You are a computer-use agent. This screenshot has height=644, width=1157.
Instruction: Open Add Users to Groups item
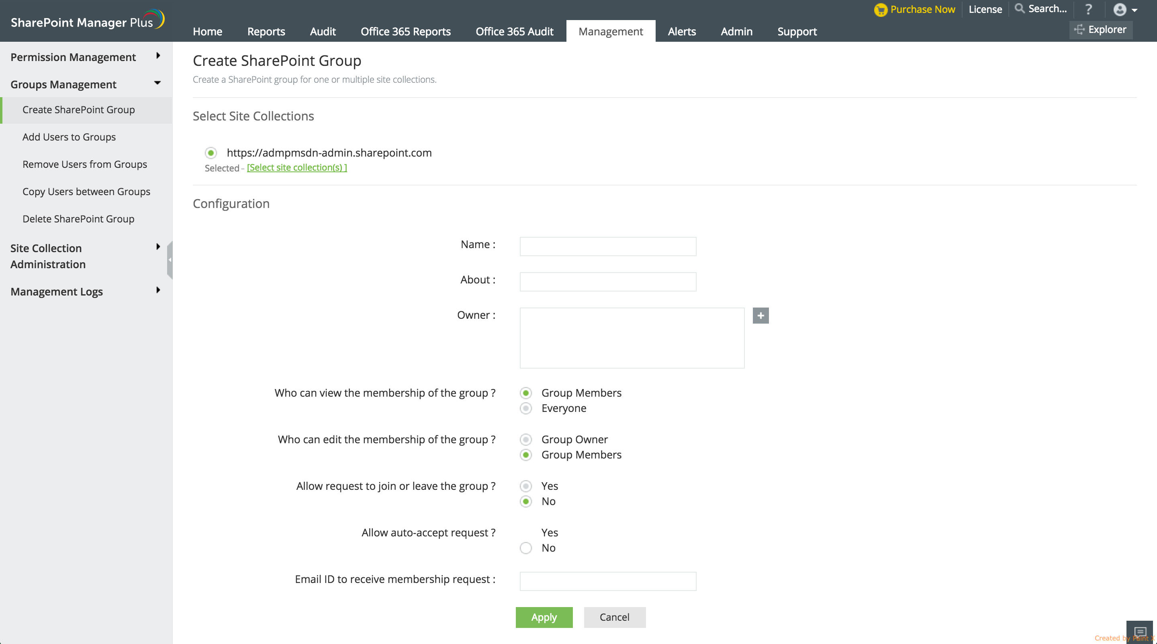69,137
